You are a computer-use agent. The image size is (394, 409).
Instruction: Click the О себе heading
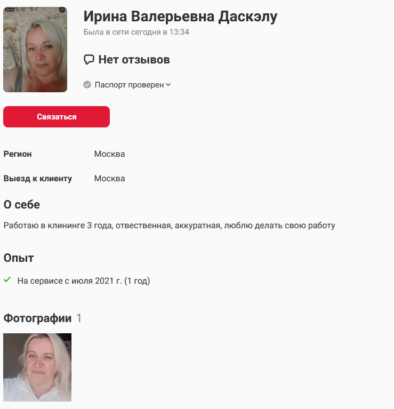(22, 205)
